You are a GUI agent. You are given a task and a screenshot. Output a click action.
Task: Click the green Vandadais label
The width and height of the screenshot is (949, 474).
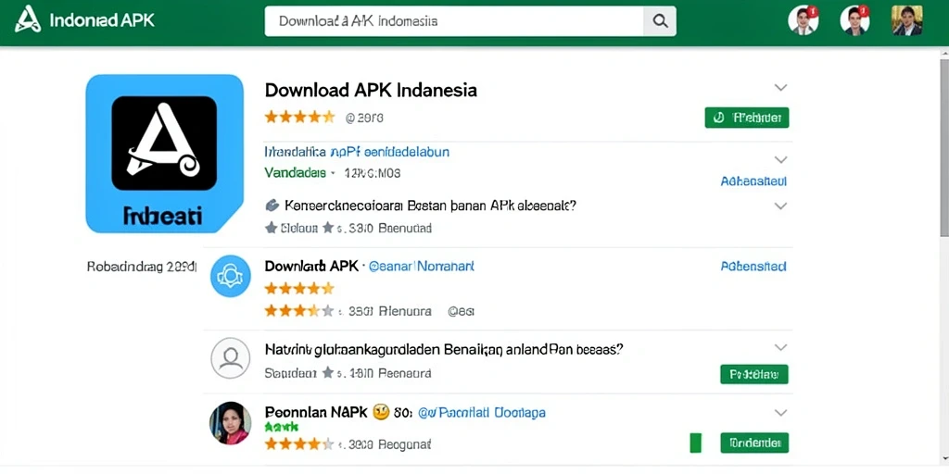click(x=296, y=173)
